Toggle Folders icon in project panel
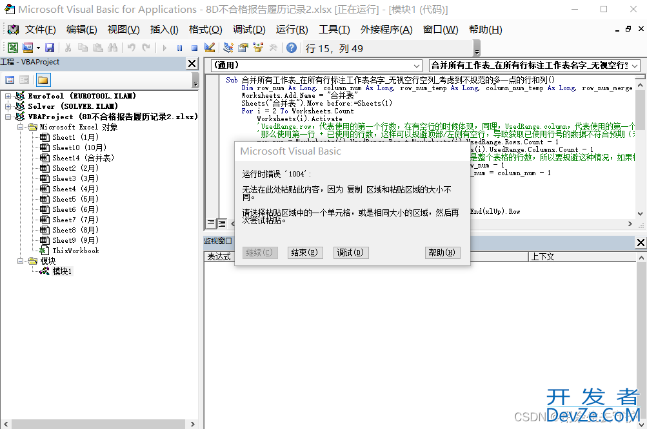The height and width of the screenshot is (429, 647). tap(43, 80)
